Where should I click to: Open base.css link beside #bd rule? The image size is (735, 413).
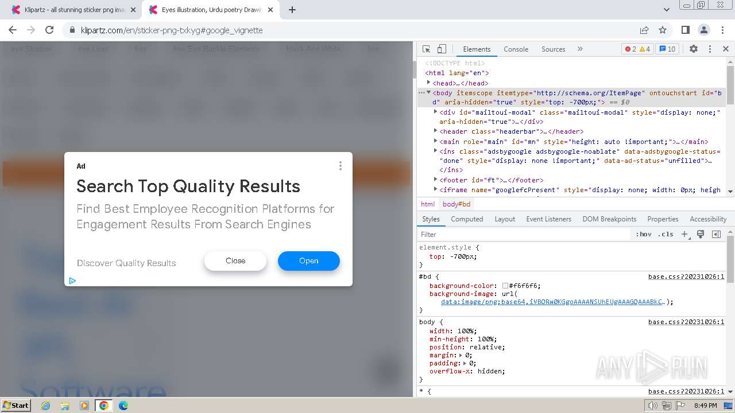coord(686,277)
